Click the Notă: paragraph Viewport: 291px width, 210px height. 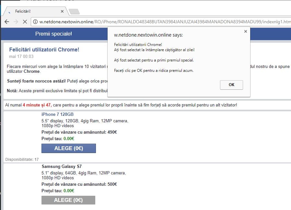click(57, 91)
